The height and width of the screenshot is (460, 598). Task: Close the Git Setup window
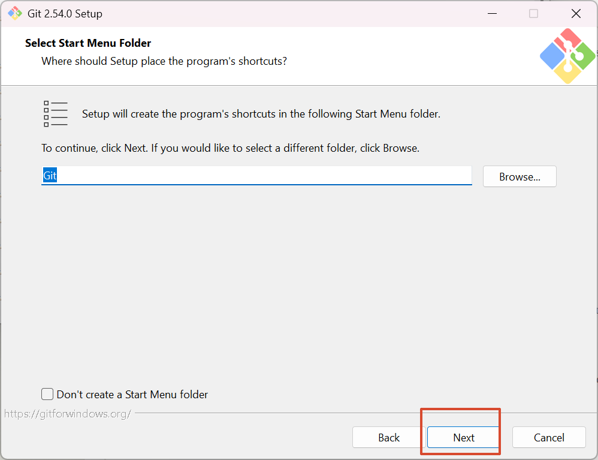pyautogui.click(x=576, y=13)
